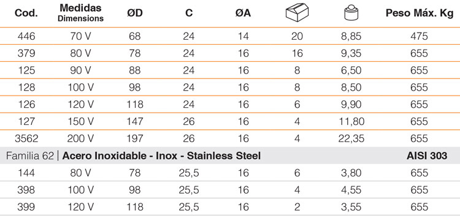This screenshot has width=460, height=223.
Task: Click the 147 diameter value
Action: point(135,121)
